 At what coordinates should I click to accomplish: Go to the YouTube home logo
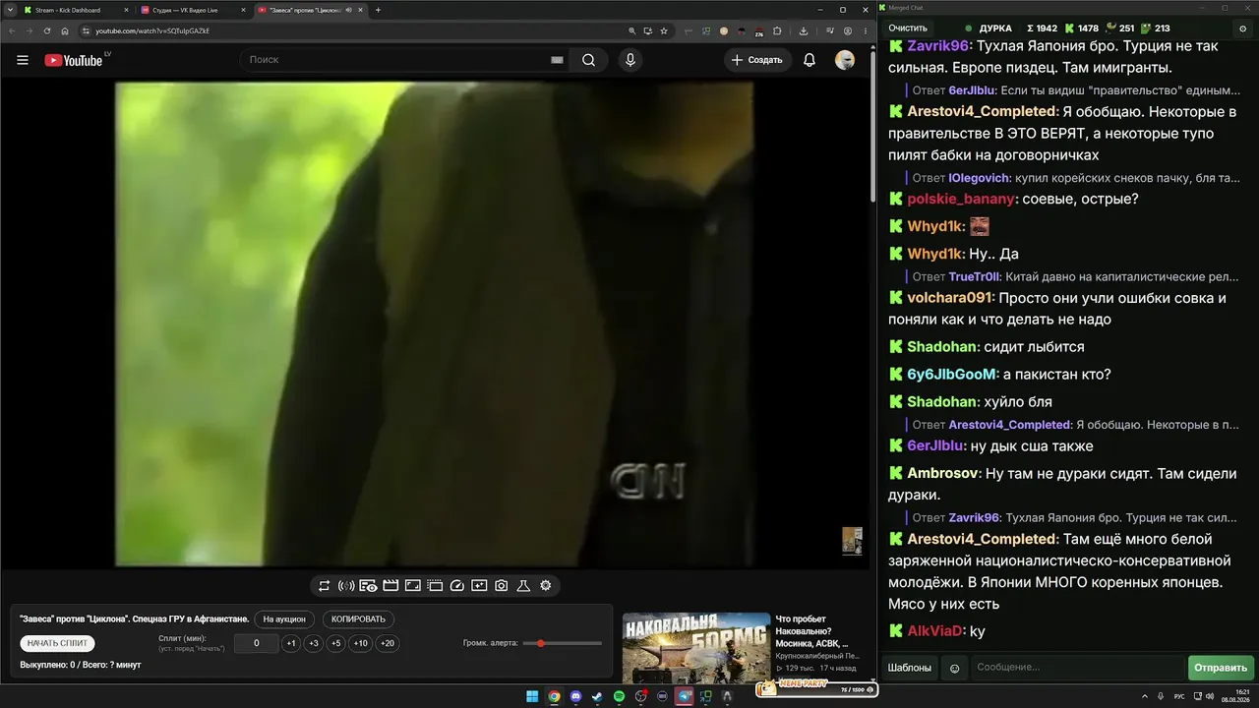[74, 60]
